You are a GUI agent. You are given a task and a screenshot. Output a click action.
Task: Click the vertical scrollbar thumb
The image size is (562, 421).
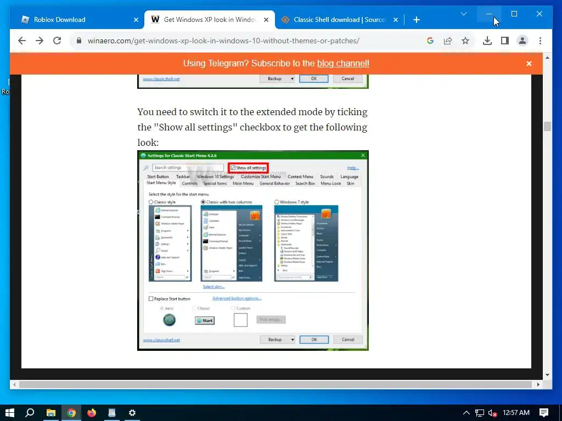click(547, 127)
